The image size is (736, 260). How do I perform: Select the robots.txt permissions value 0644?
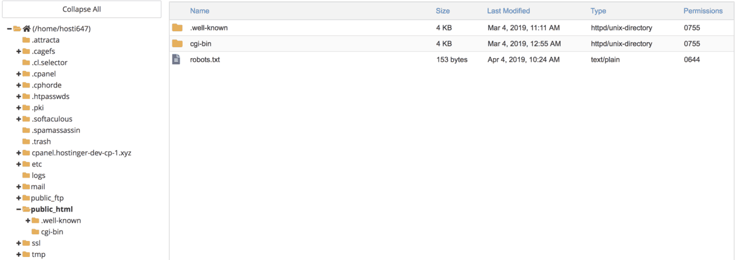[692, 59]
